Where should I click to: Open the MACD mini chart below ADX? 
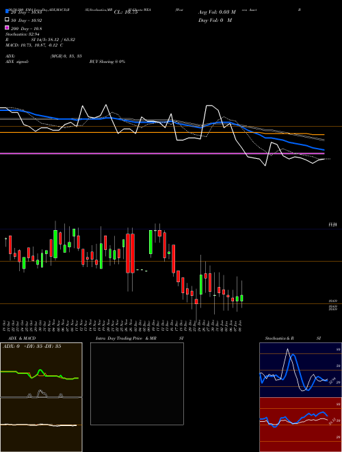(41, 425)
